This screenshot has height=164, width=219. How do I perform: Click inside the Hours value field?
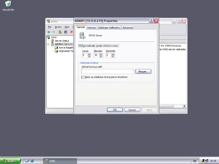(85, 55)
